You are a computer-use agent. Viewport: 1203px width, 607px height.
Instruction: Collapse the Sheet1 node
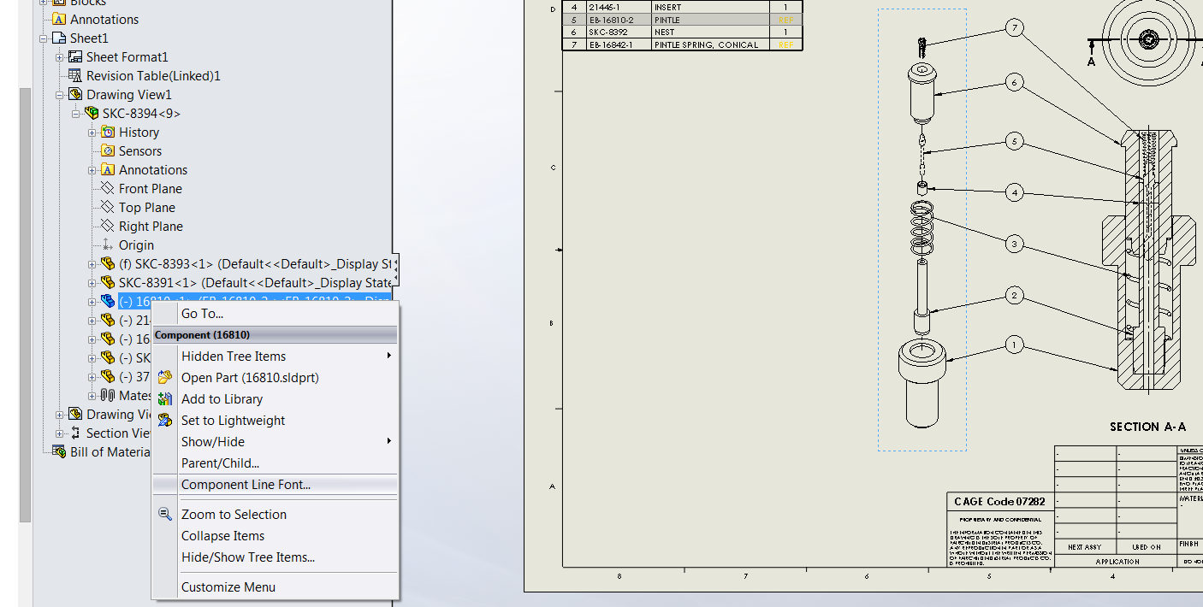point(44,38)
